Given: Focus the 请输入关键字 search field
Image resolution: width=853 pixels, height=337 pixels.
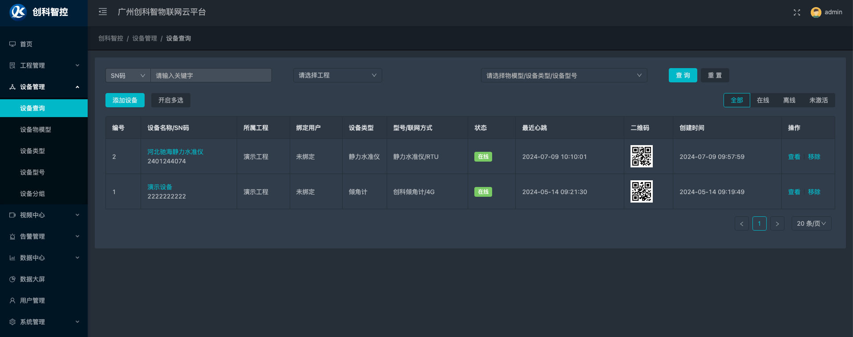Looking at the screenshot, I should pyautogui.click(x=211, y=75).
